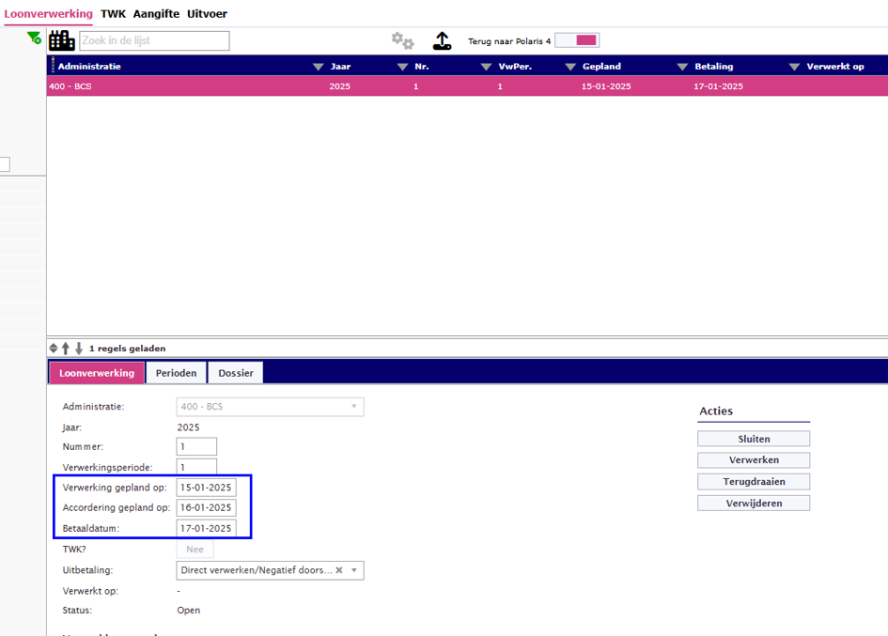
Task: Click the down arrow row navigation
Action: (79, 349)
